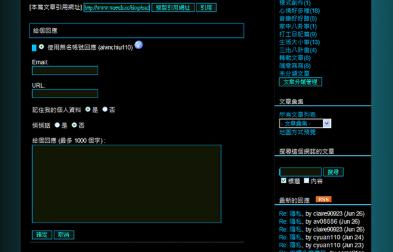Click the trackback URL field
The width and height of the screenshot is (393, 252).
pyautogui.click(x=117, y=7)
